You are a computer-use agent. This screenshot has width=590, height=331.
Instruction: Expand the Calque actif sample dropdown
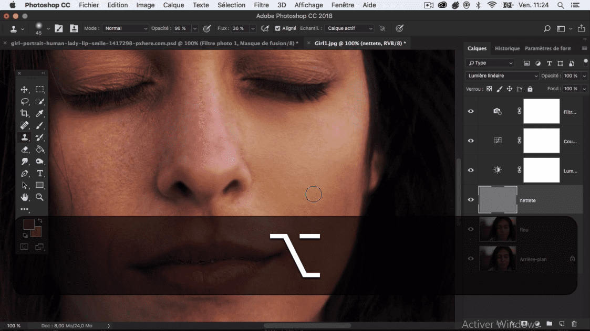349,28
